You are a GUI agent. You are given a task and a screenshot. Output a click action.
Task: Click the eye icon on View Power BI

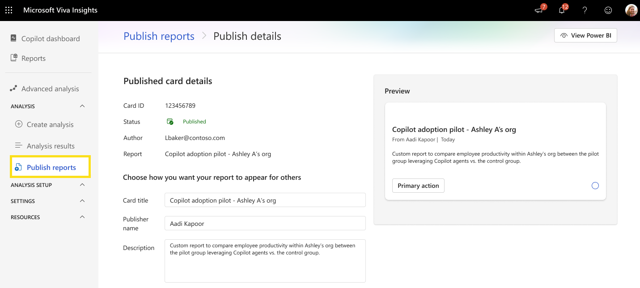click(564, 35)
